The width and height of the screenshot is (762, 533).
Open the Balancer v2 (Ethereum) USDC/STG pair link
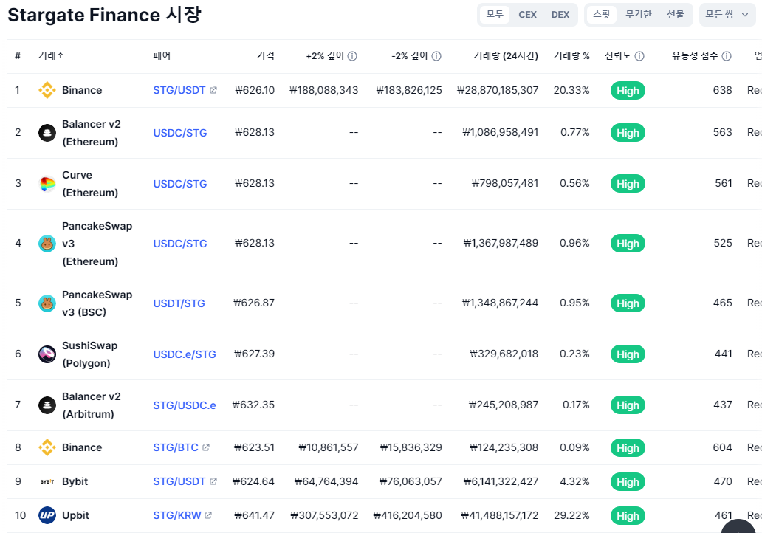pos(180,133)
